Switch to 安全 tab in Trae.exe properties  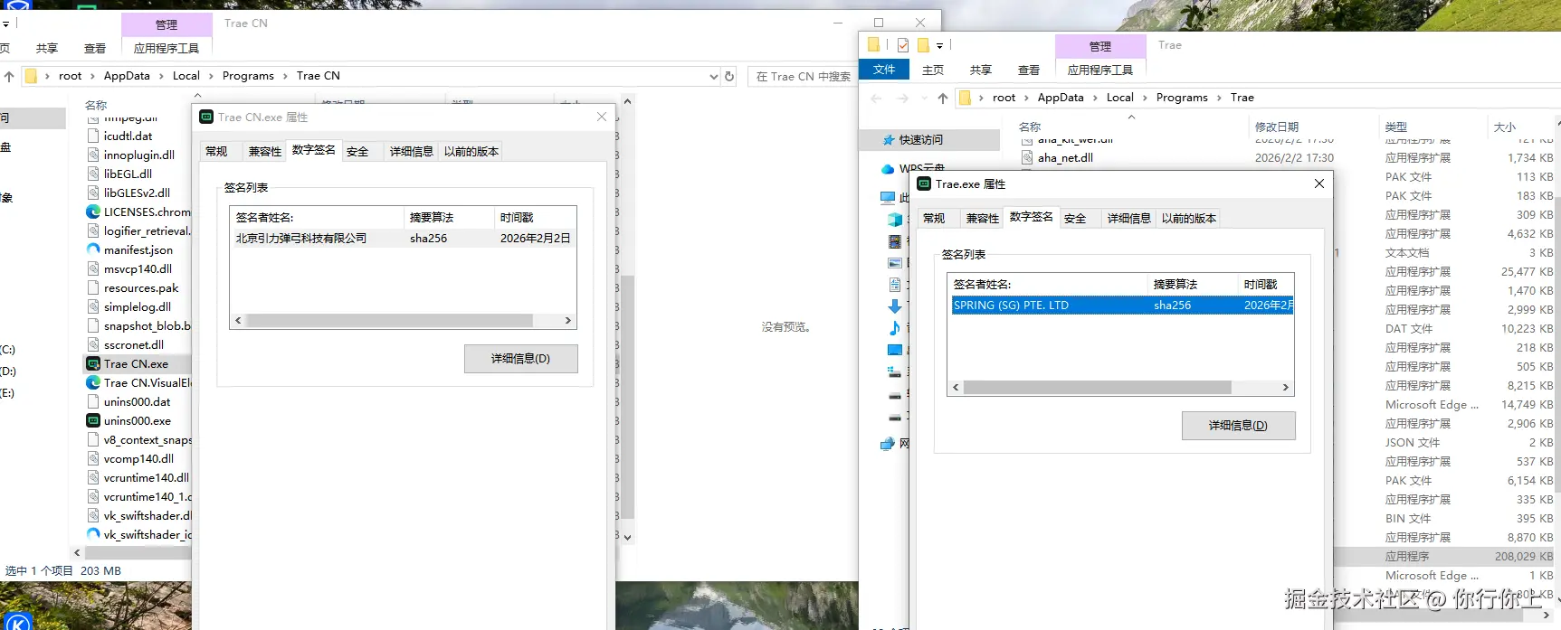pyautogui.click(x=1075, y=218)
